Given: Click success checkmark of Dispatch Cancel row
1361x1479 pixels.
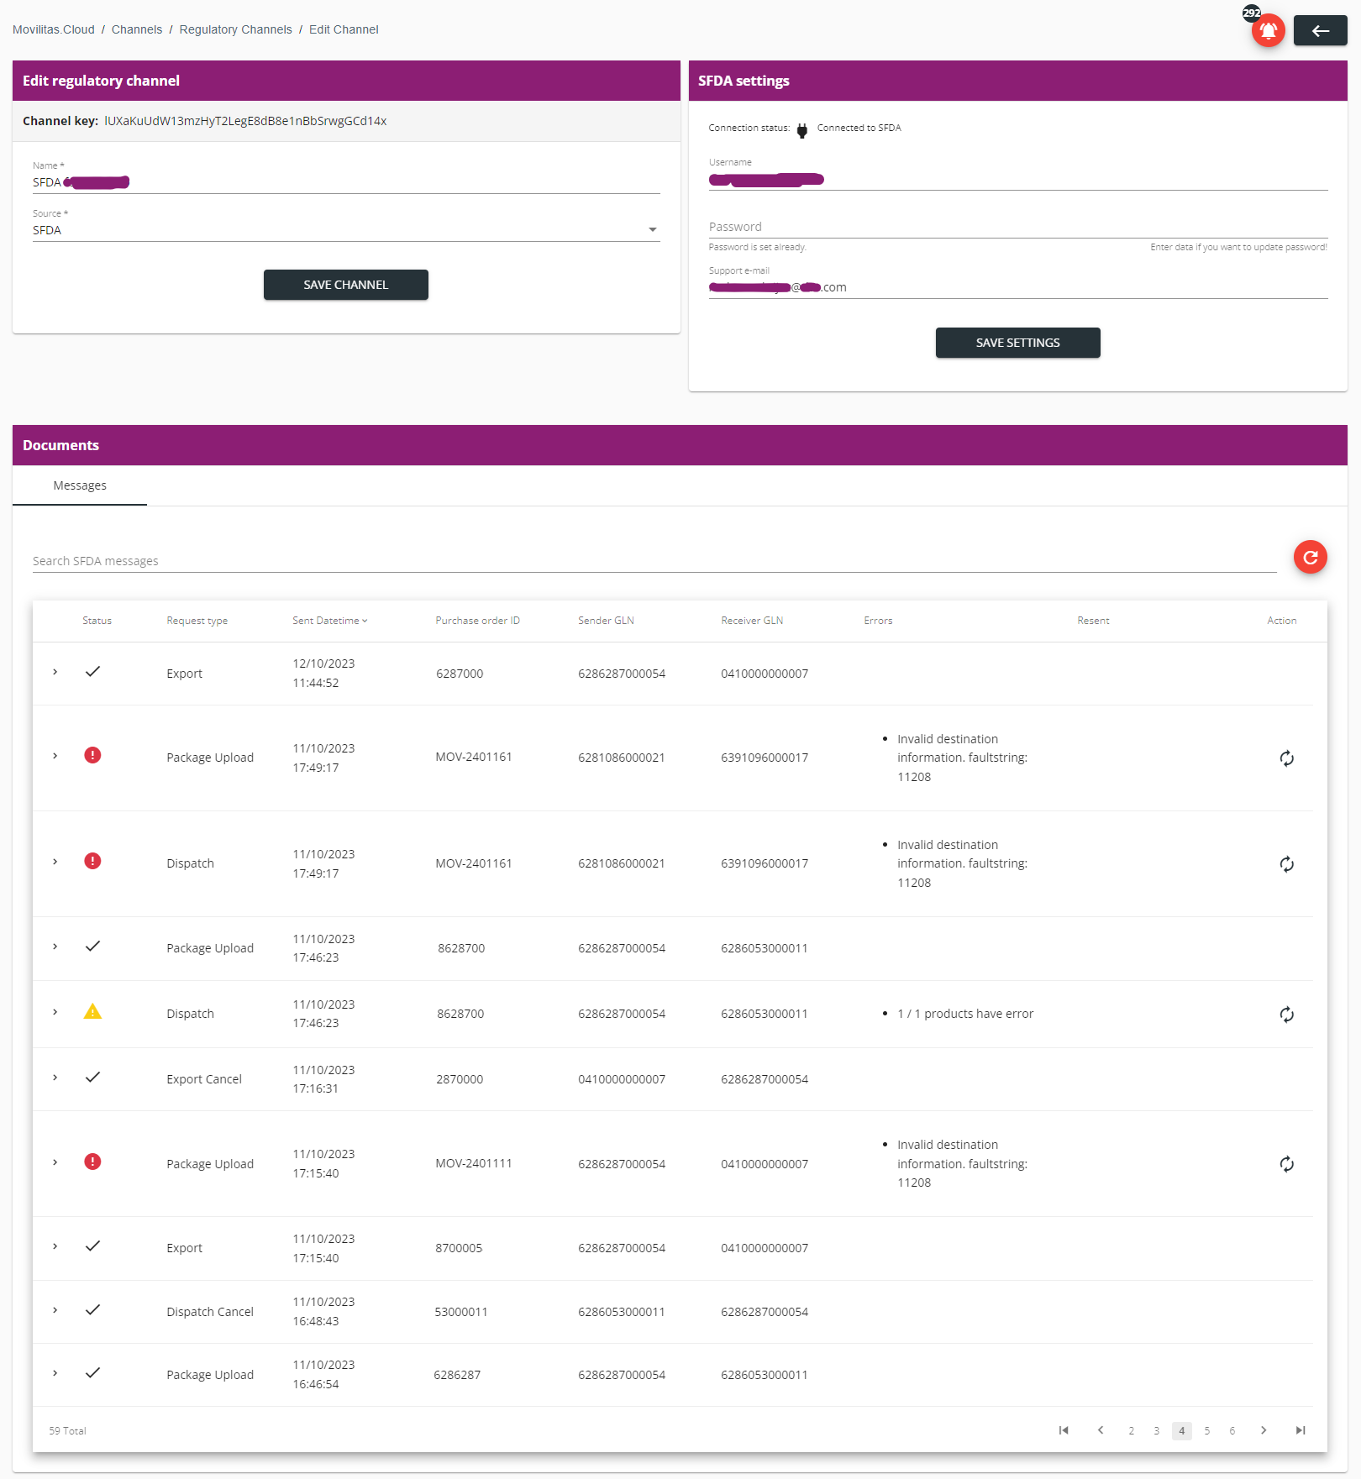Looking at the screenshot, I should [92, 1309].
